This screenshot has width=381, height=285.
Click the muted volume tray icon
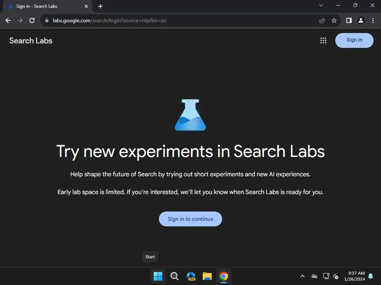[336, 276]
